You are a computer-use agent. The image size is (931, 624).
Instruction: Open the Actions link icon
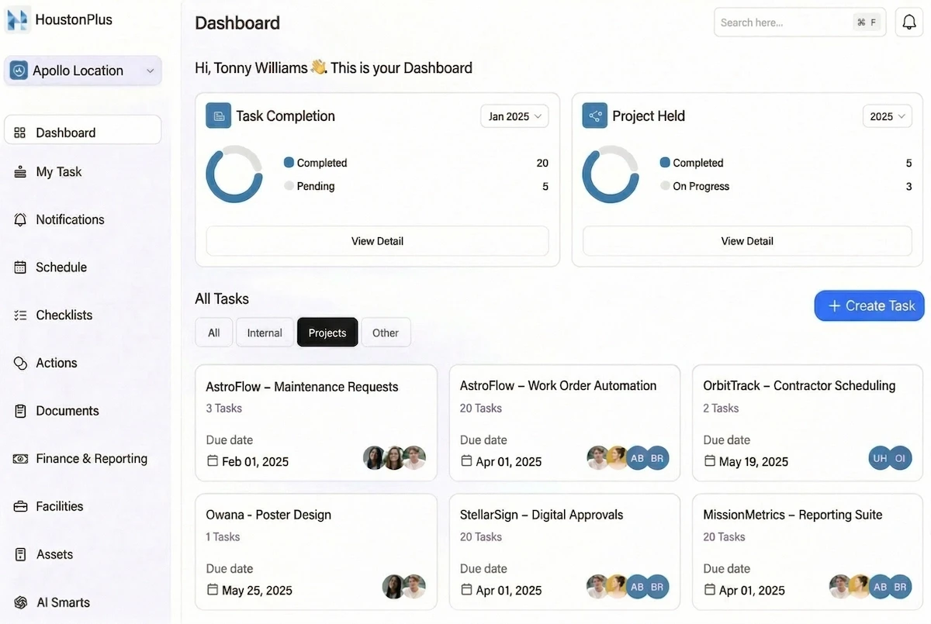coord(19,363)
